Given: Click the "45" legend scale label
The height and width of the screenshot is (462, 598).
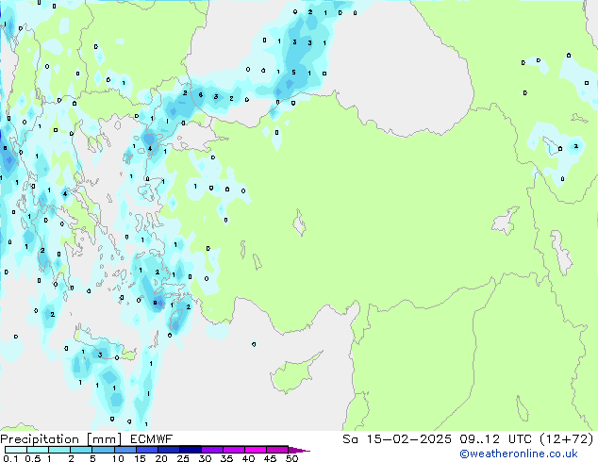Looking at the screenshot, I should click(270, 458).
